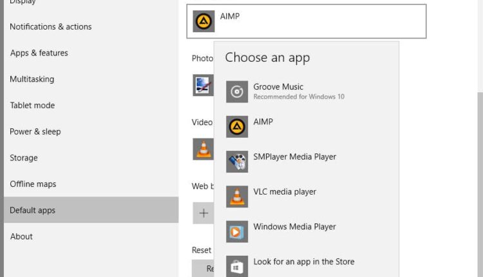This screenshot has height=277, width=483.
Task: Click the AIMP icon in Choose an app list
Action: click(237, 127)
